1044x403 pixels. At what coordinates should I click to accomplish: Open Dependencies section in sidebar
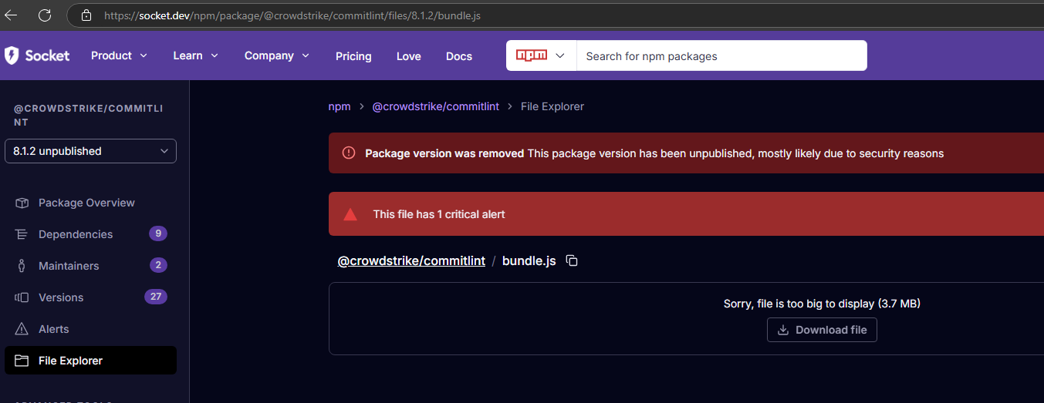76,234
